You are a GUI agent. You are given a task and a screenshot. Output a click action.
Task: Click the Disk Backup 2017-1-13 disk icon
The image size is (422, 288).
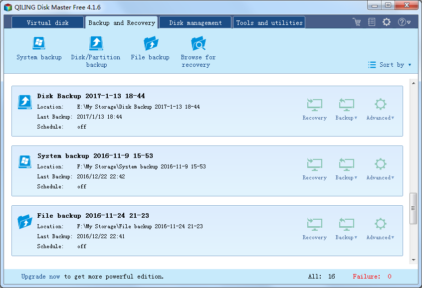25,102
